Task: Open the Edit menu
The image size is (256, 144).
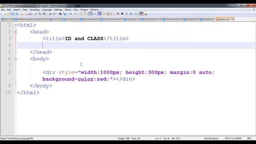Action: click(x=9, y=10)
